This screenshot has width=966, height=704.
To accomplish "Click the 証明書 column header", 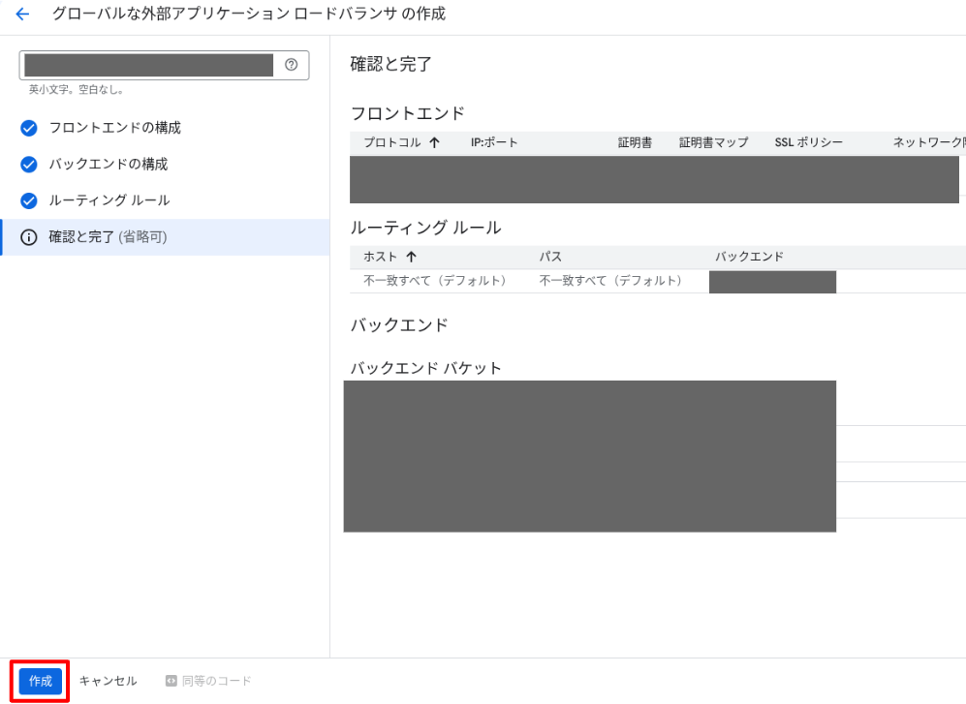I will pos(635,142).
